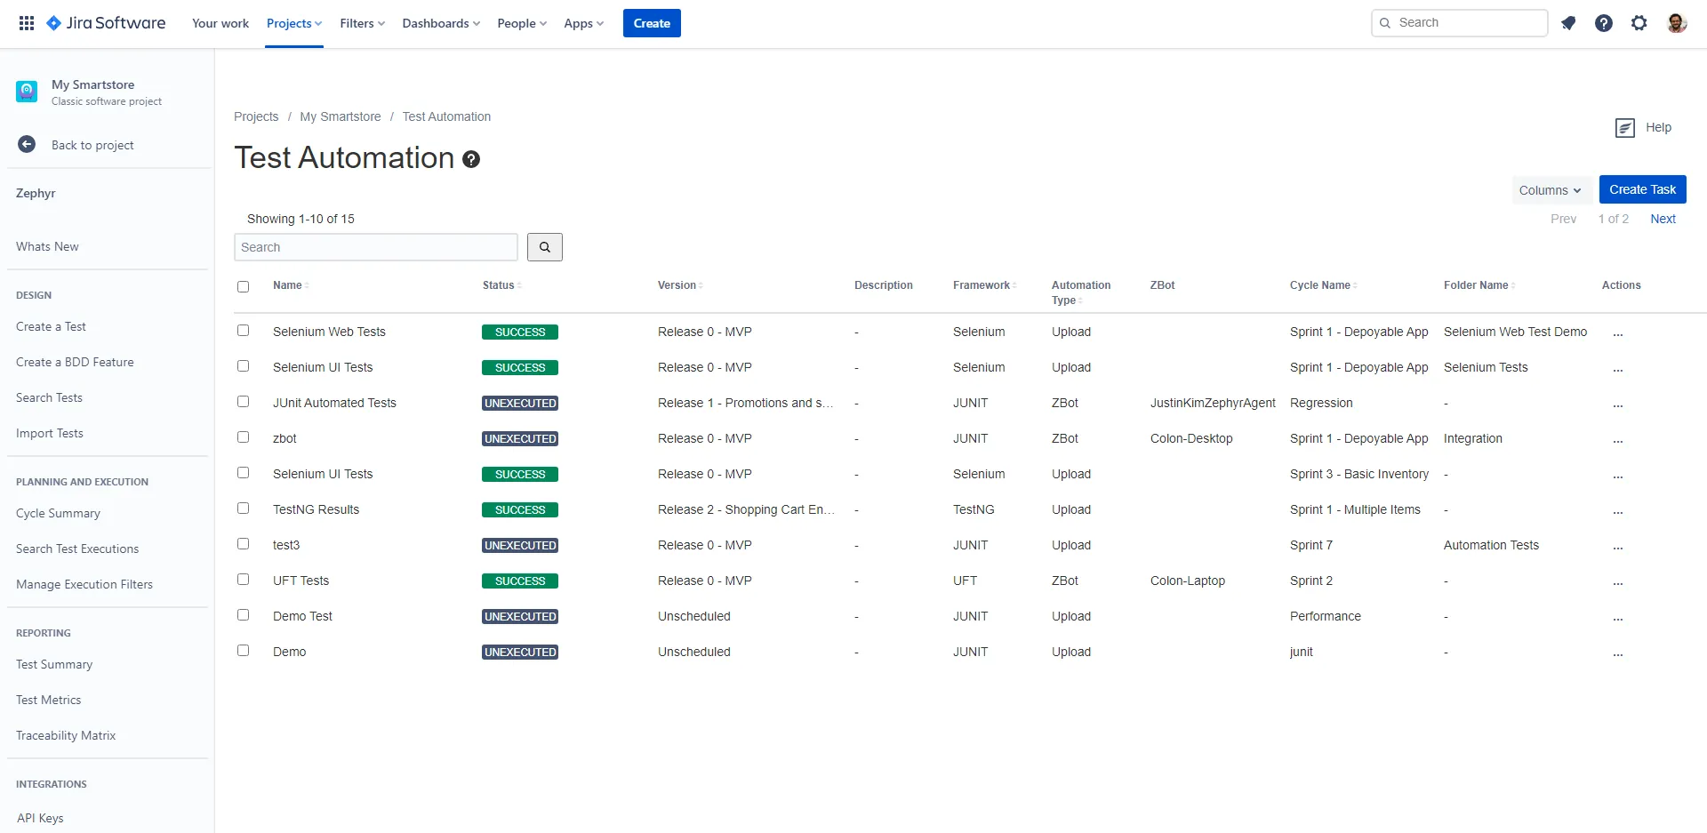The width and height of the screenshot is (1707, 833).
Task: Open the settings gear icon
Action: (1639, 23)
